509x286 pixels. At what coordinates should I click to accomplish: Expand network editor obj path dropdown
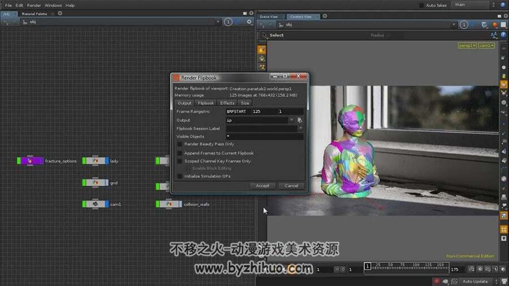218,22
